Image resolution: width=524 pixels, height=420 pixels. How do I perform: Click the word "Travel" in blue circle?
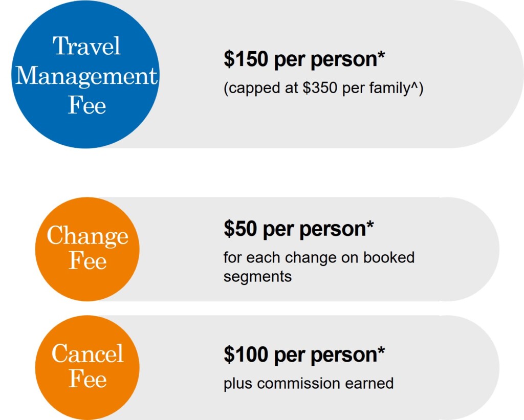tap(87, 46)
